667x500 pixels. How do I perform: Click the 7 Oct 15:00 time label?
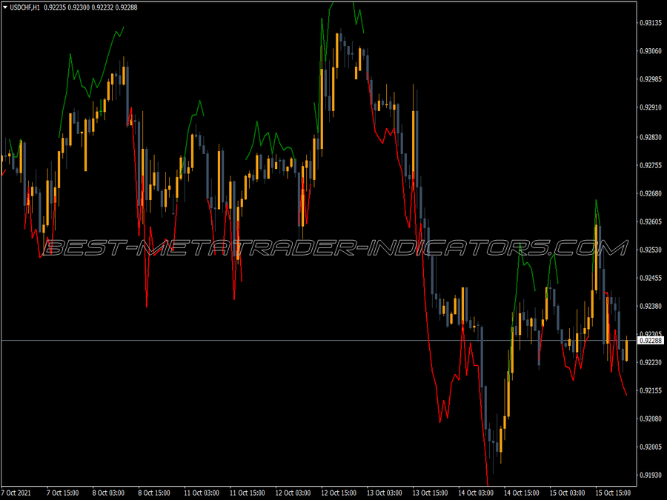[x=62, y=493]
